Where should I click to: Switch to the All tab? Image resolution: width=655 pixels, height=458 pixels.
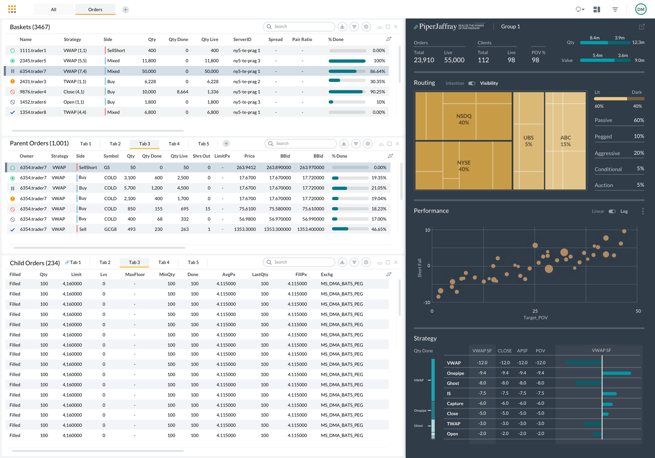[x=54, y=9]
